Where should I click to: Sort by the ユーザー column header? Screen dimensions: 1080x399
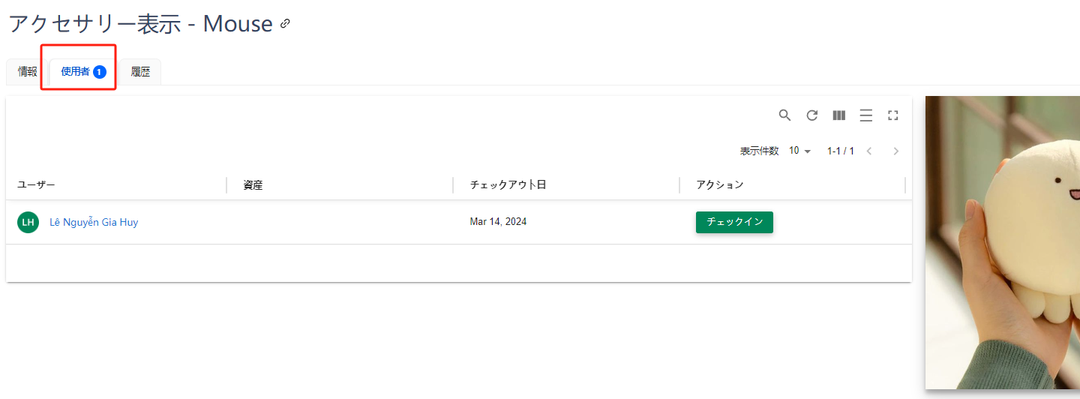pyautogui.click(x=37, y=184)
